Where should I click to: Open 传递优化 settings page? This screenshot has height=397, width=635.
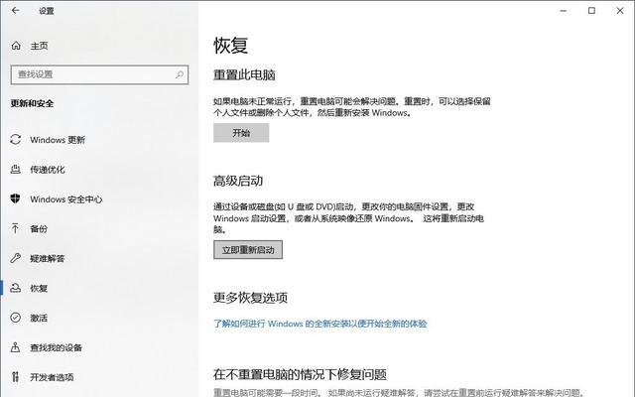click(48, 170)
